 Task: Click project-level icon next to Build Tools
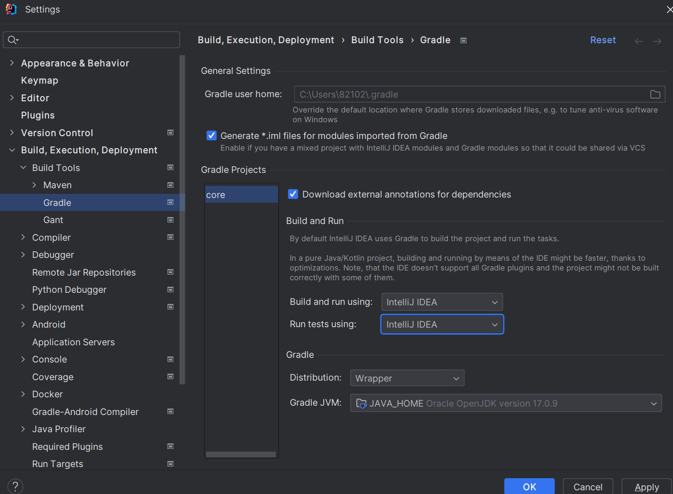coord(171,167)
